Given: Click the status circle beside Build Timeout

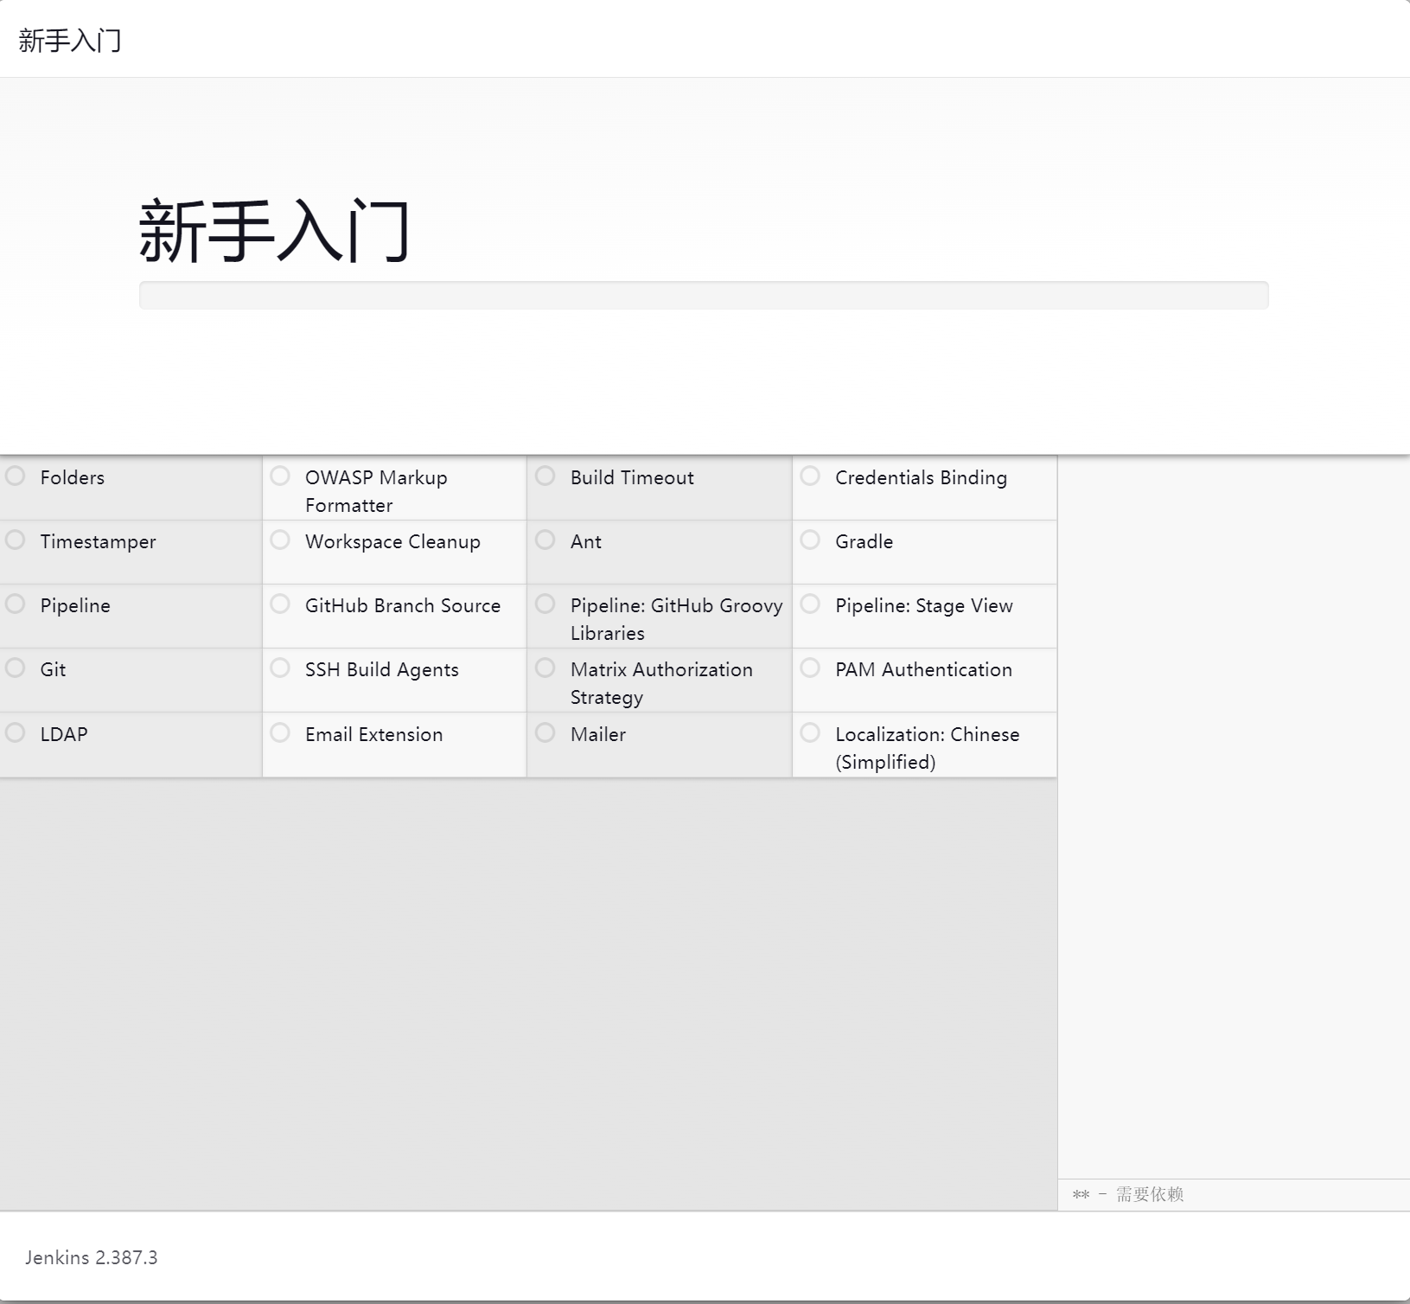Looking at the screenshot, I should point(545,476).
